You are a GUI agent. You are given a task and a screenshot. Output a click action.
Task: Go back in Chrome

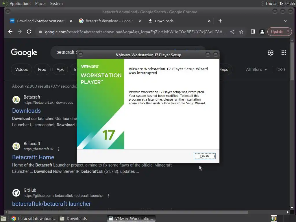tap(10, 32)
